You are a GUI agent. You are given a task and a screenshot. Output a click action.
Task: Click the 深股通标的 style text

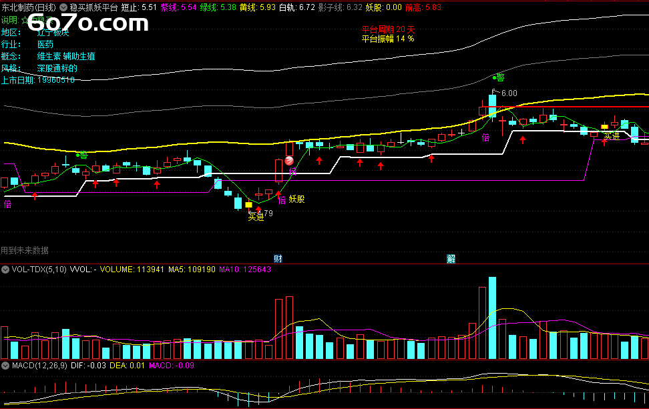(57, 68)
